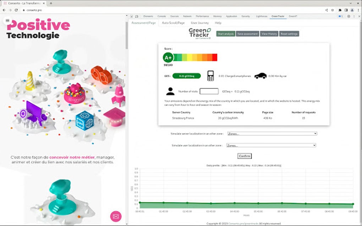This screenshot has width=362, height=226.
Task: Click the 'Positive' heading text
Action: coord(38,25)
